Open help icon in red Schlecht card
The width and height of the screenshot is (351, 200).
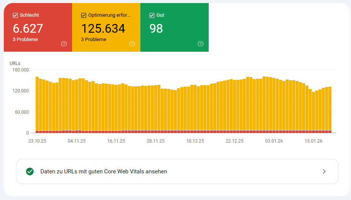(x=64, y=44)
